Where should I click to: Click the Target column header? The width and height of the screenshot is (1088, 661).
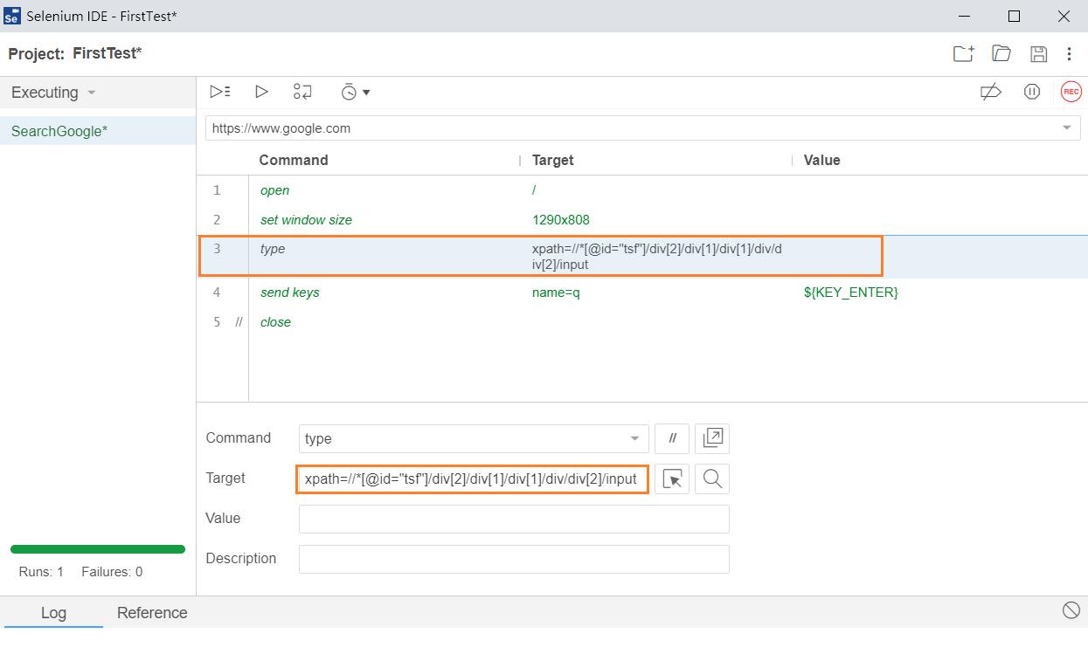[553, 160]
